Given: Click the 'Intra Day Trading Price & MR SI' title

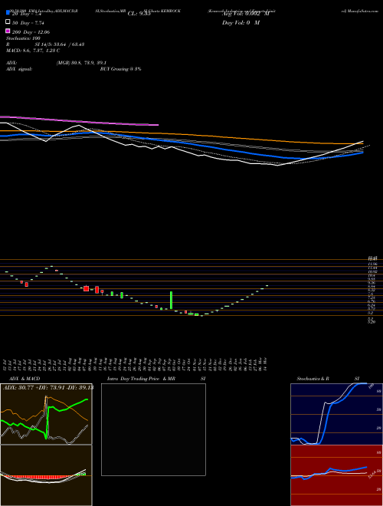Looking at the screenshot, I should coord(156,379).
